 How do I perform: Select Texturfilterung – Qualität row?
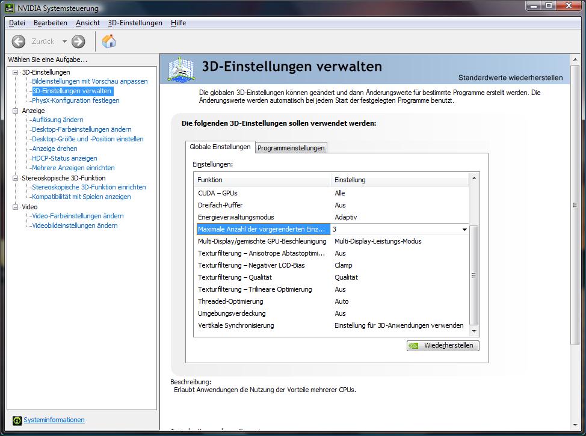pyautogui.click(x=333, y=277)
